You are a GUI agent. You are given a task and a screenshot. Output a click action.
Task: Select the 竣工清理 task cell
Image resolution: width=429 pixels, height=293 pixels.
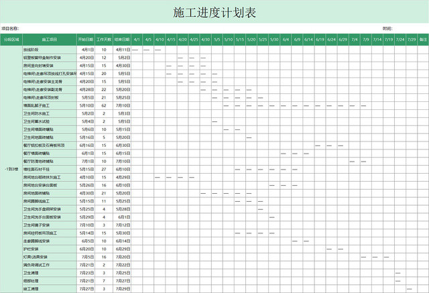pos(49,288)
